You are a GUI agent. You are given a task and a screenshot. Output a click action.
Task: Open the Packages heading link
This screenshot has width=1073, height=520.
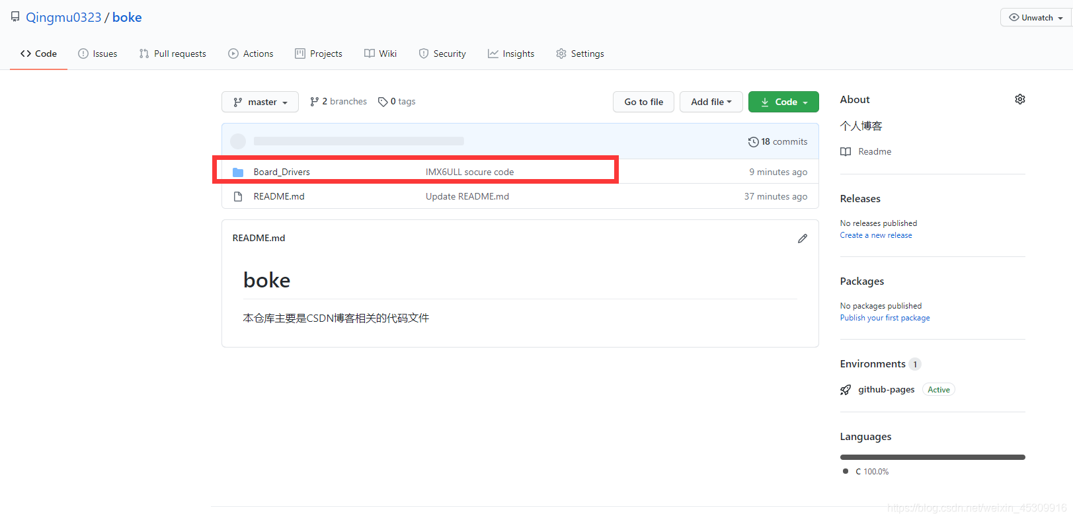click(862, 281)
